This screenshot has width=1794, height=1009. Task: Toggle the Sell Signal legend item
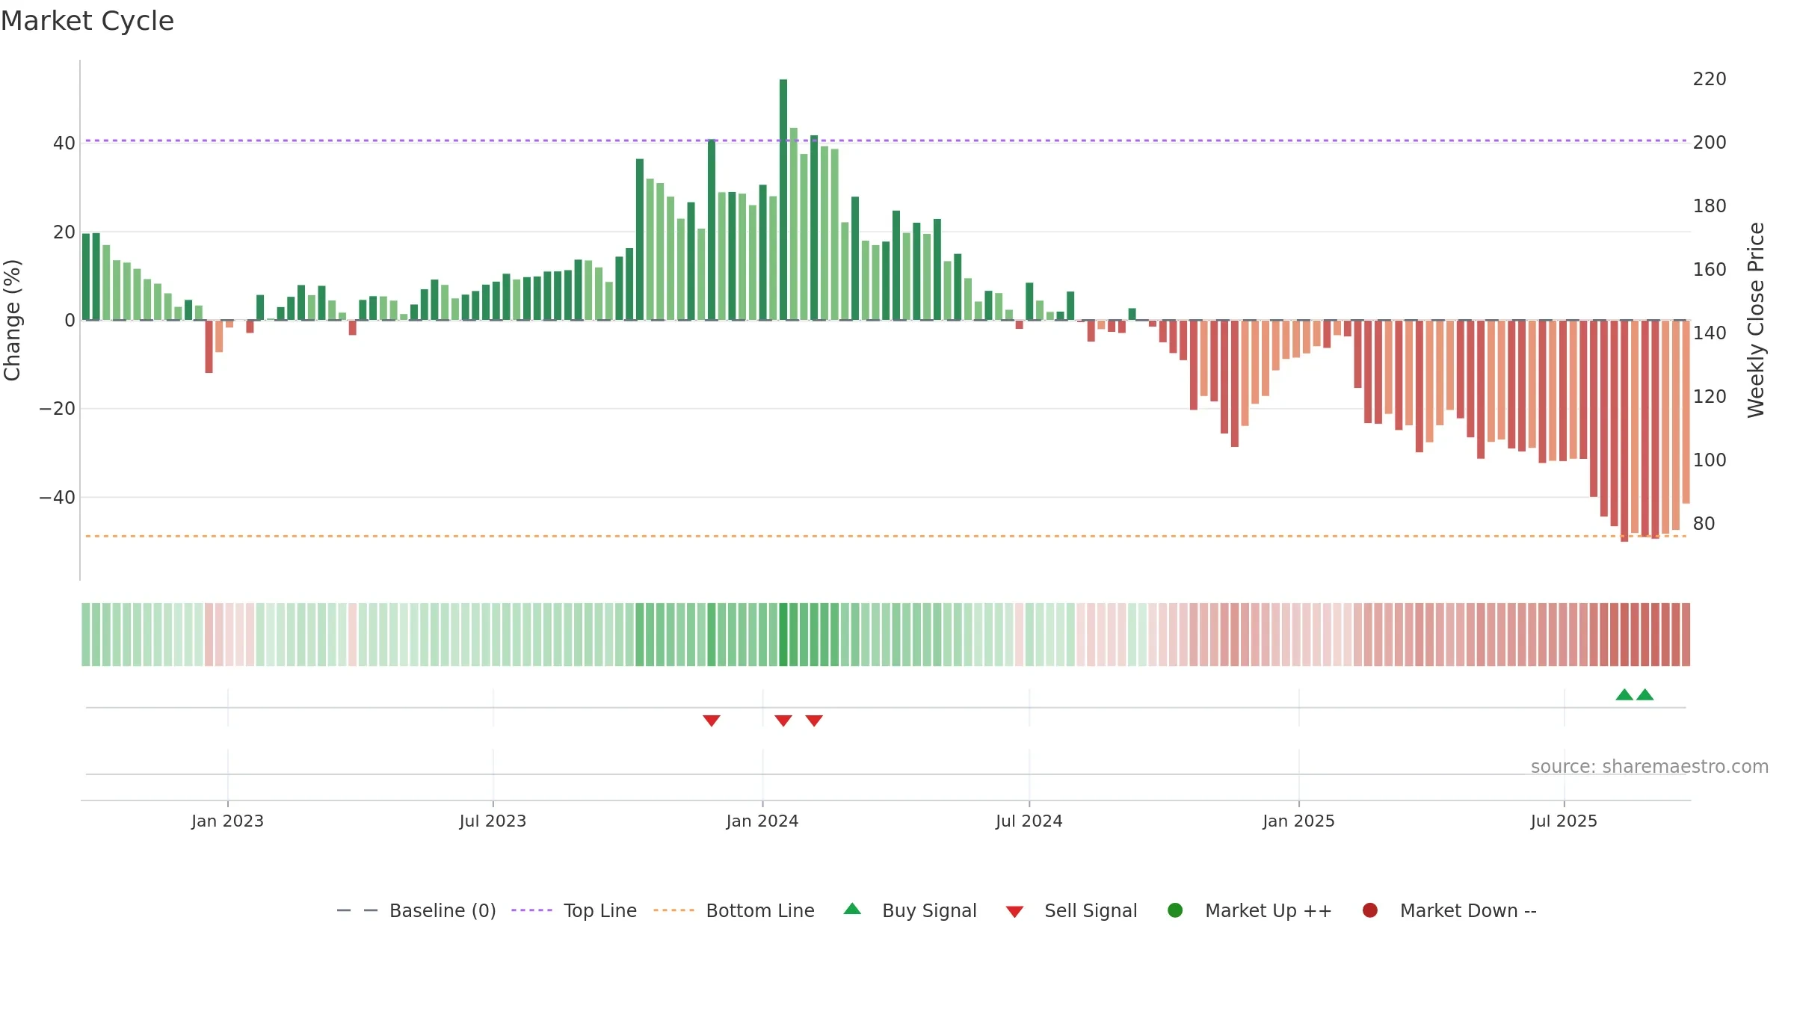1071,910
